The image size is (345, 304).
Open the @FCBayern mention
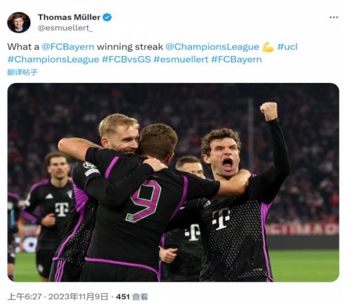(x=68, y=47)
